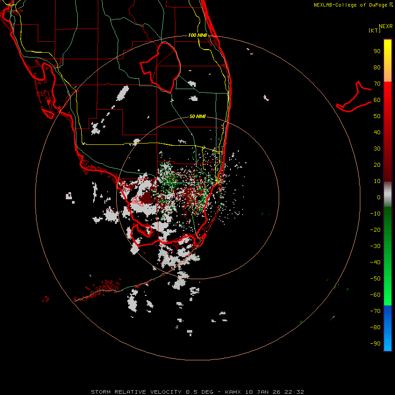Select the -60 value on velocity scale

(375, 295)
